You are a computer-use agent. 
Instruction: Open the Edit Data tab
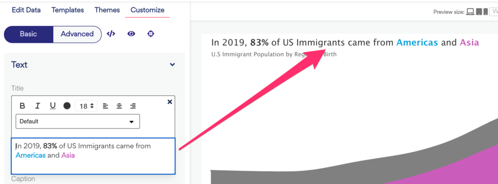(x=26, y=10)
